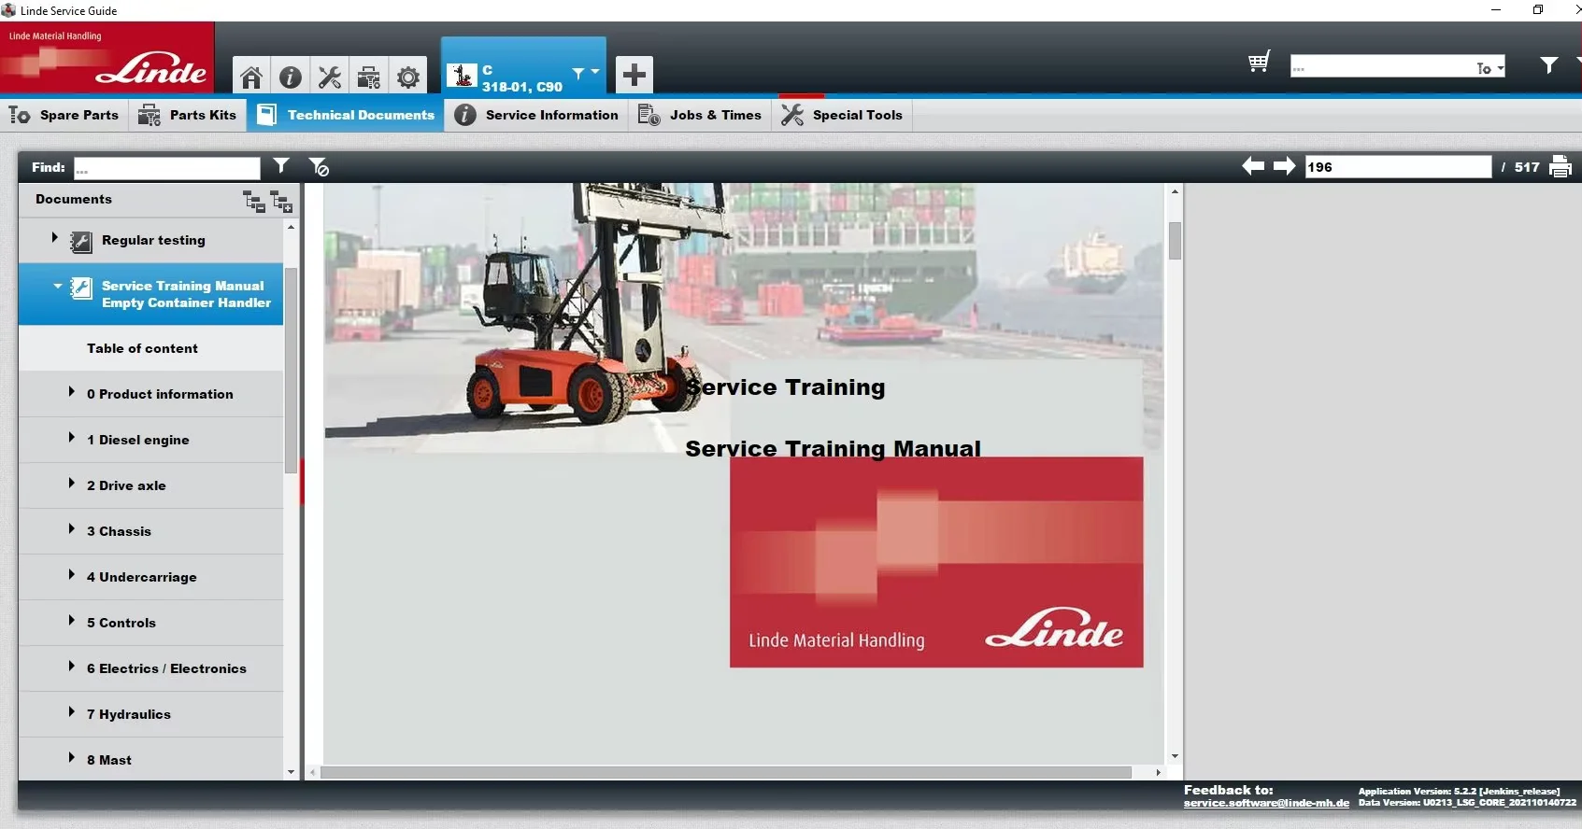This screenshot has height=829, width=1582.
Task: Open 7 Hydraulics chapter text
Action: [x=129, y=714]
